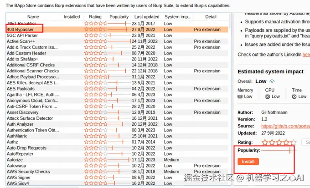Select the Anti-CSRF Token From ... extension

click(117, 107)
